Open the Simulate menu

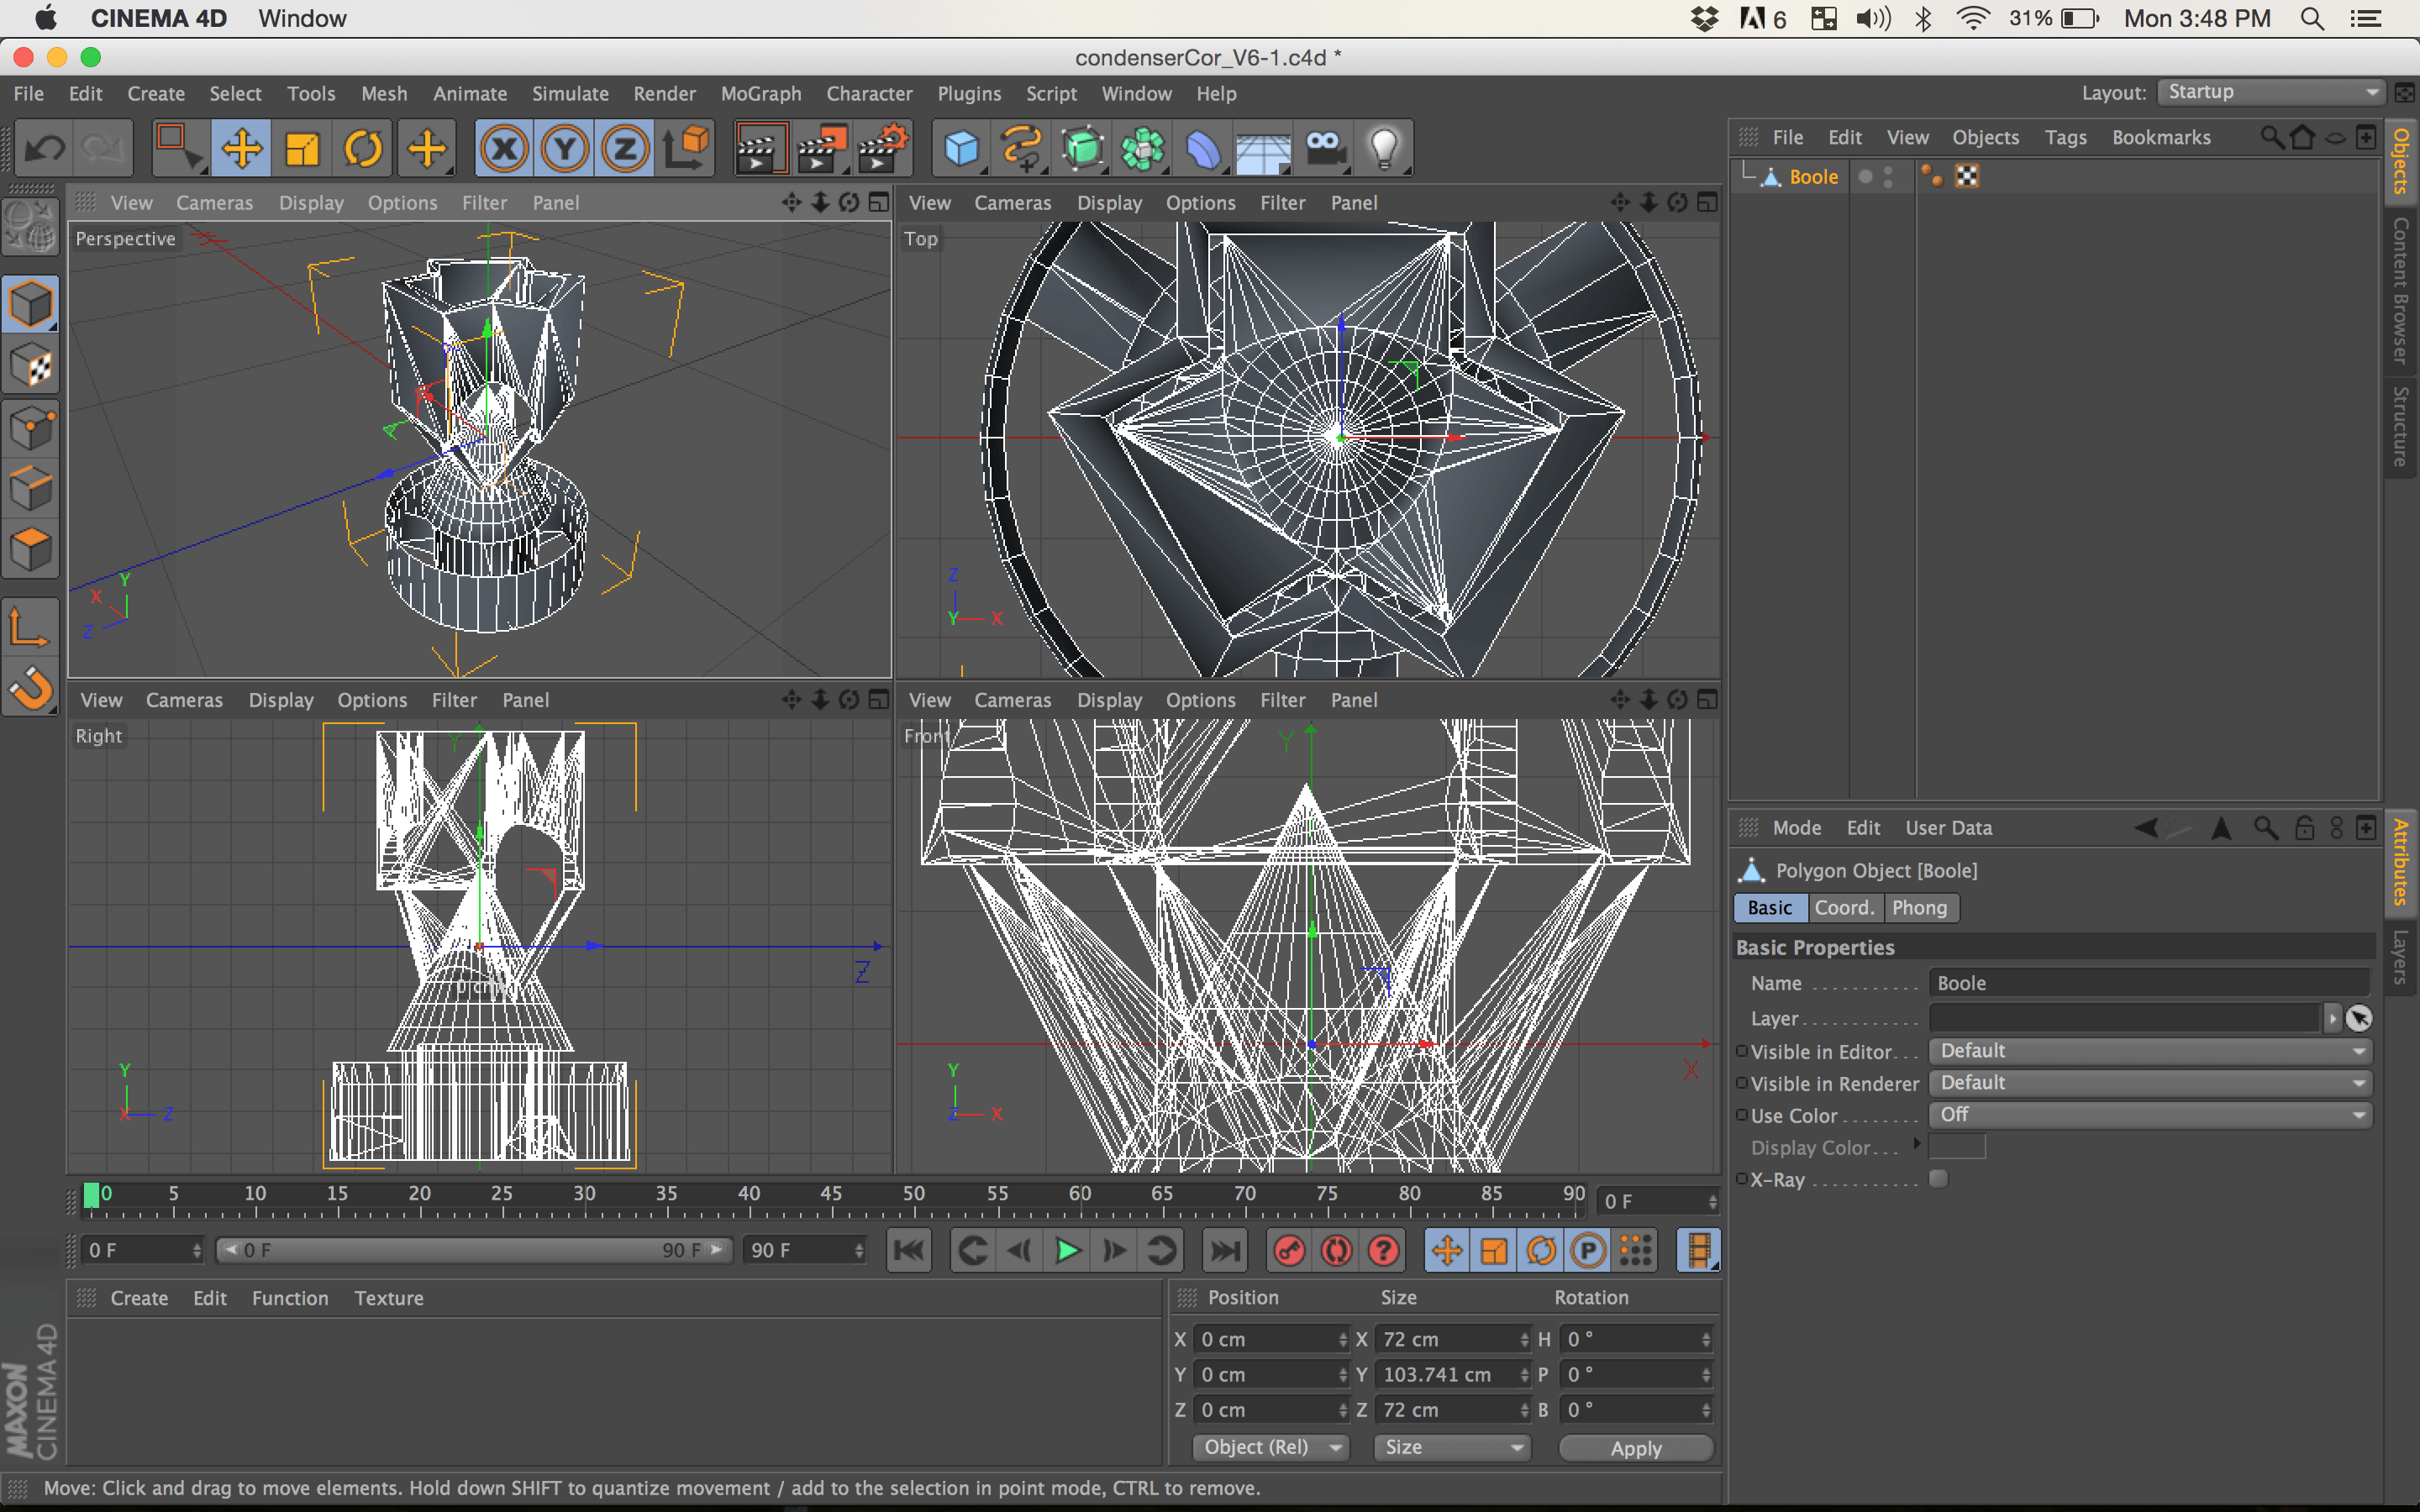[x=570, y=93]
